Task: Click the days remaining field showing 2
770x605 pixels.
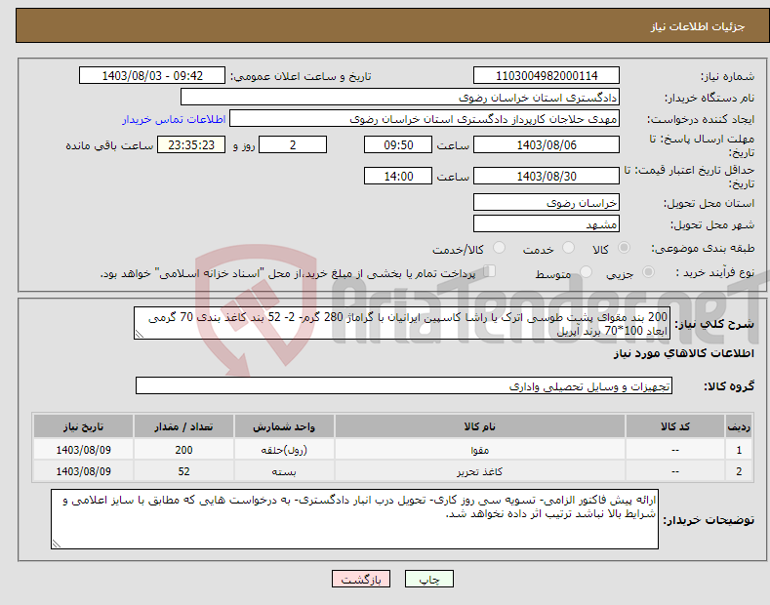Action: 293,144
